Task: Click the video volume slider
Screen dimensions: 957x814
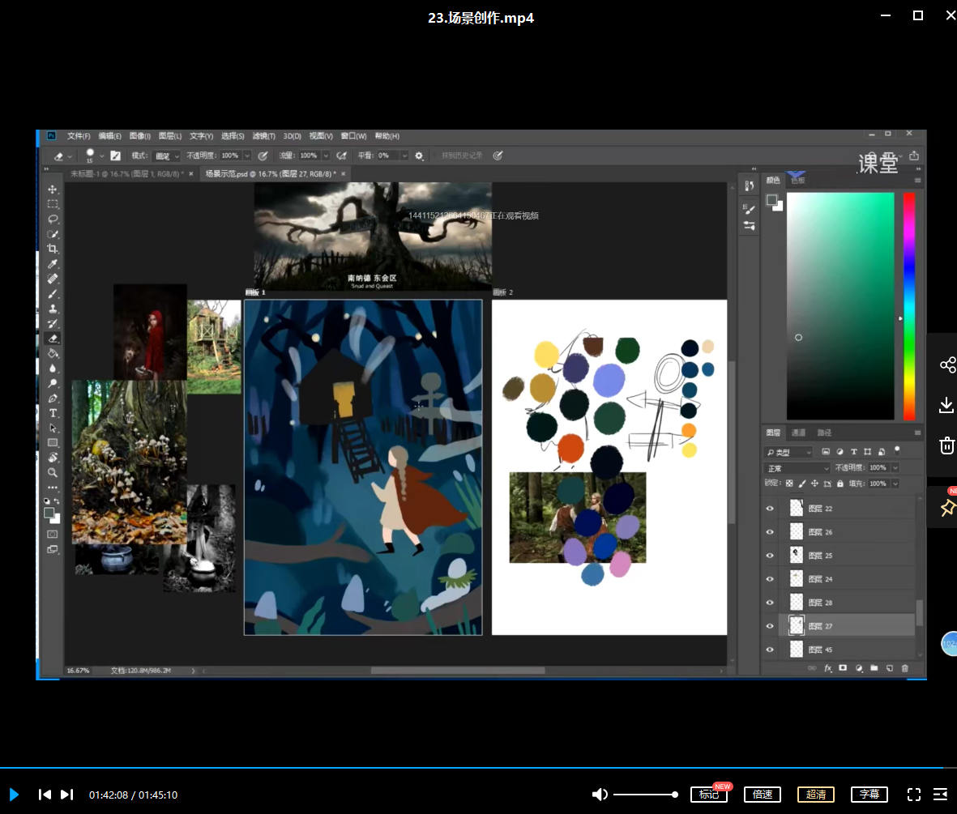Action: (644, 795)
